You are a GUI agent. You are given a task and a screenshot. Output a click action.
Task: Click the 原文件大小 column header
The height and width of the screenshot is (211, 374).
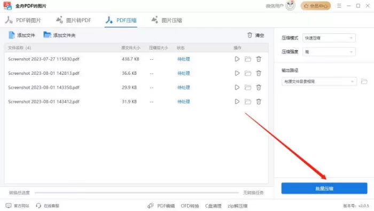click(131, 48)
